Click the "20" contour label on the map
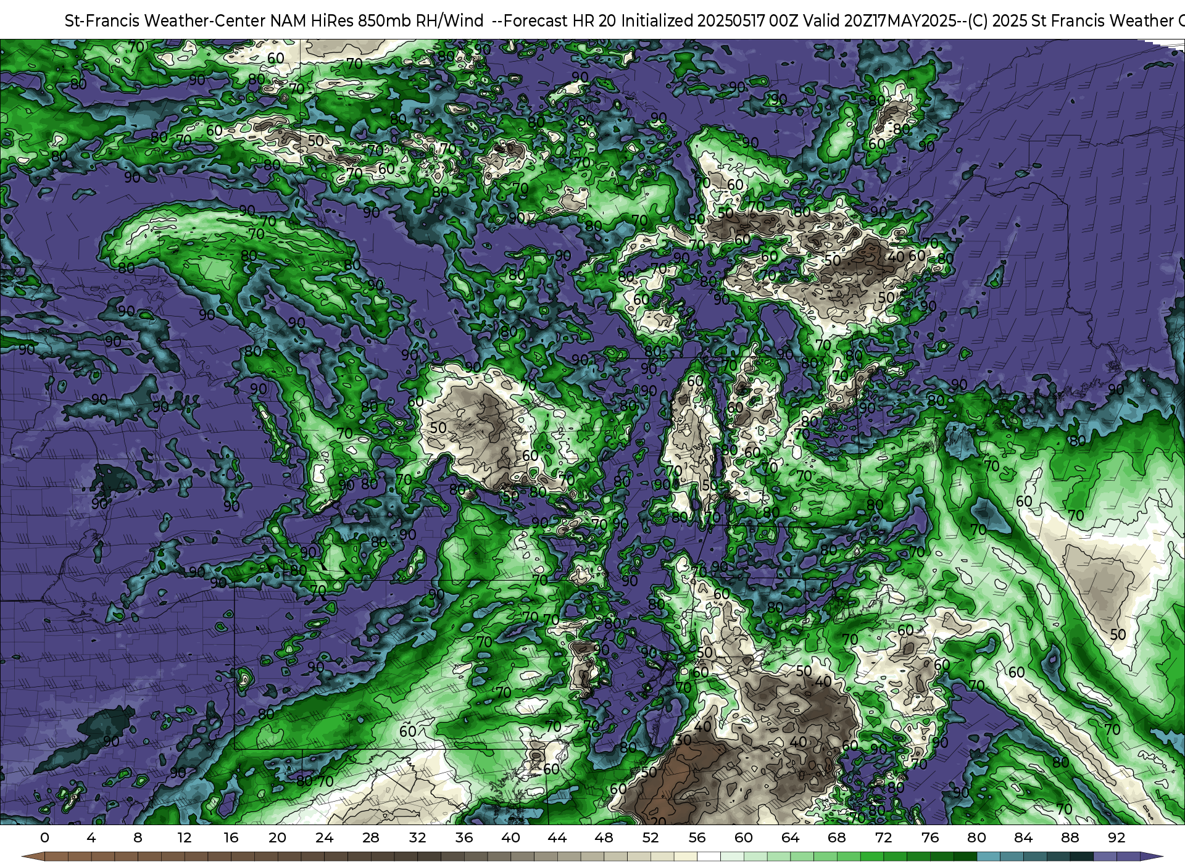Image resolution: width=1185 pixels, height=864 pixels. [x=659, y=821]
